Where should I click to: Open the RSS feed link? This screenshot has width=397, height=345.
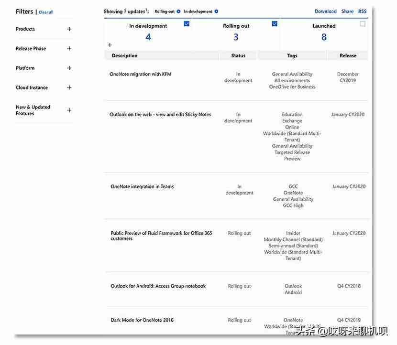362,11
